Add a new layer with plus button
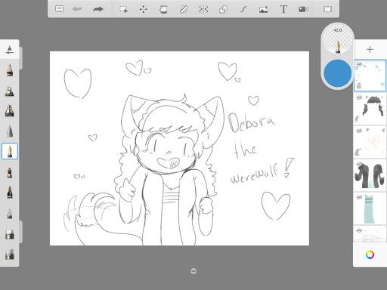This screenshot has width=387, height=290. (370, 49)
